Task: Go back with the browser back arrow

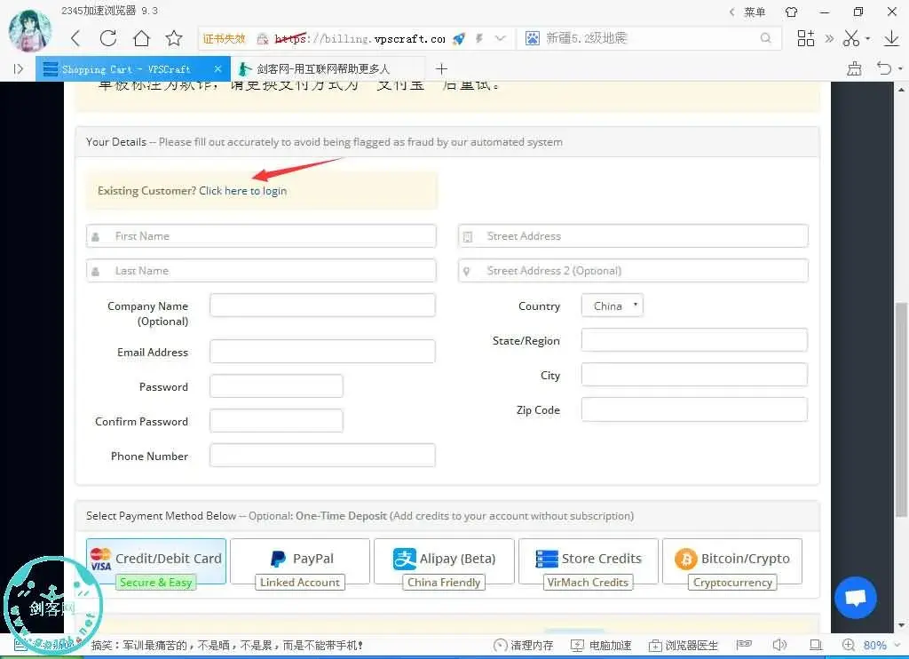Action: coord(75,39)
